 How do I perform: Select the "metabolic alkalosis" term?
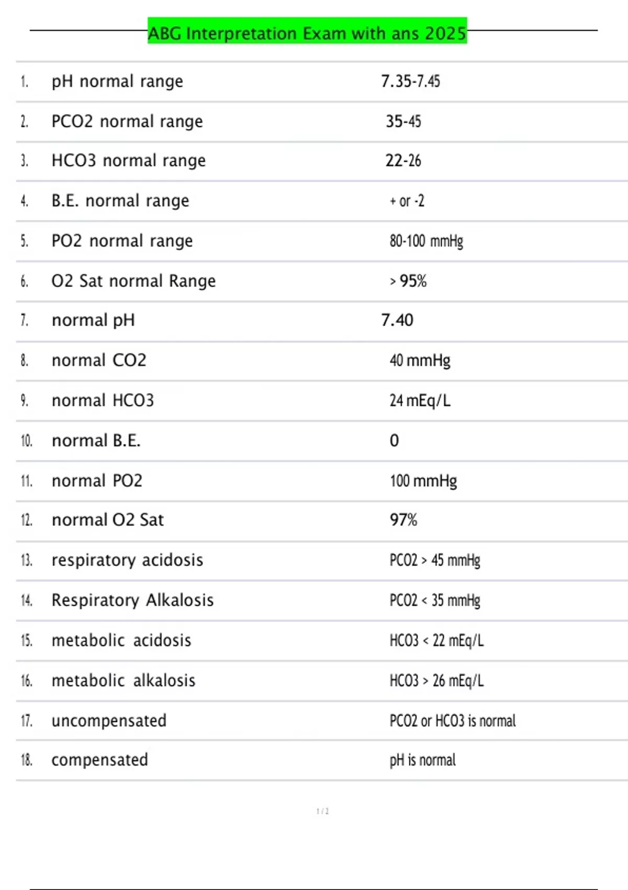pyautogui.click(x=123, y=681)
